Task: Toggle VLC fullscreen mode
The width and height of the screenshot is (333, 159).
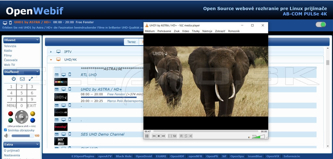Action: click(170, 136)
